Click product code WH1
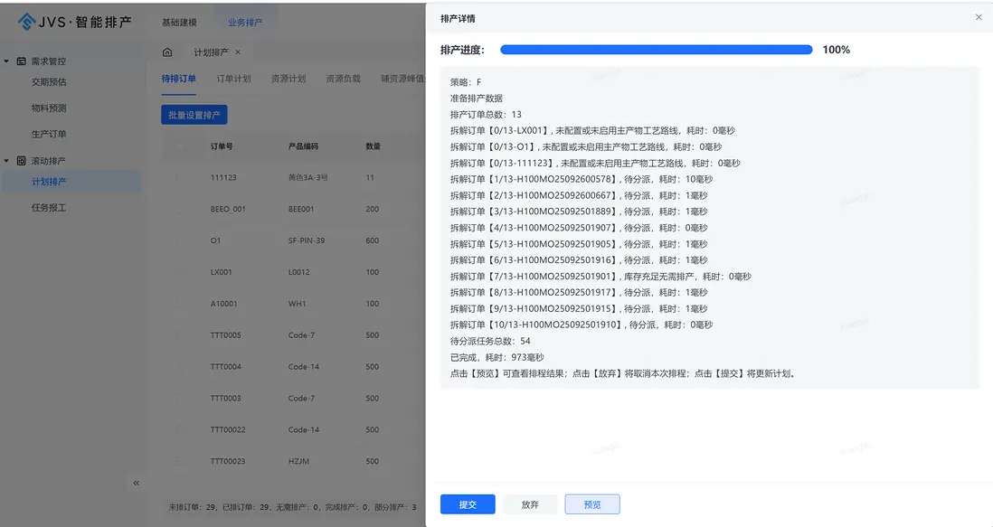 [297, 304]
